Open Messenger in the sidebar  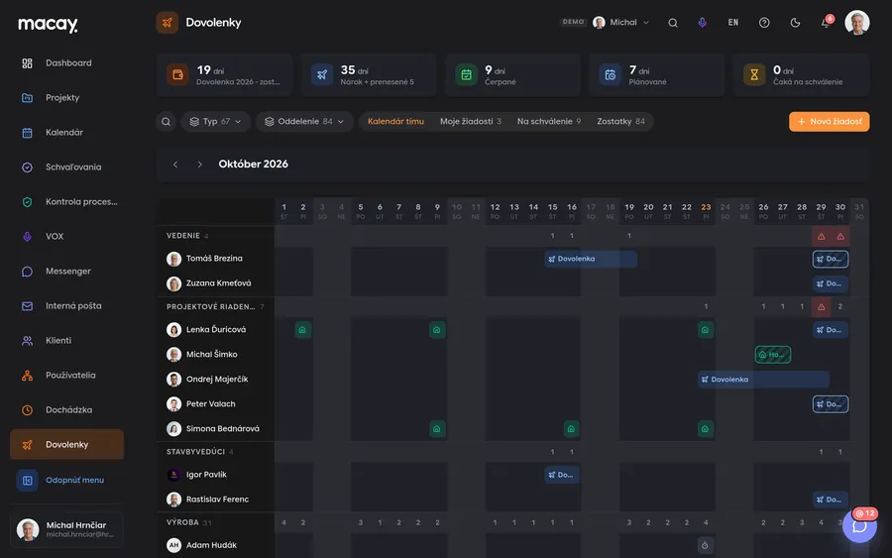(x=66, y=272)
